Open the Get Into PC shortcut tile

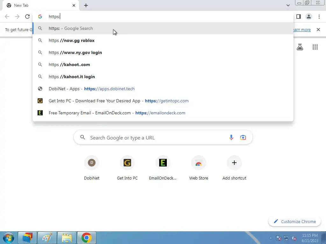pos(127,168)
